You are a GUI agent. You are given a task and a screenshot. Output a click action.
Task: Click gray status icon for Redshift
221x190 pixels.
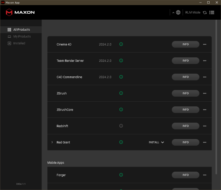121,126
